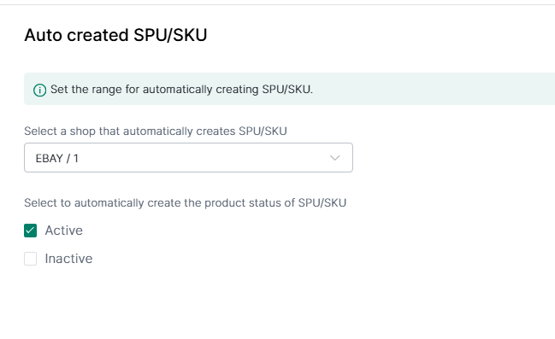
Task: Toggle Active by clicking its text label
Action: [x=64, y=231]
